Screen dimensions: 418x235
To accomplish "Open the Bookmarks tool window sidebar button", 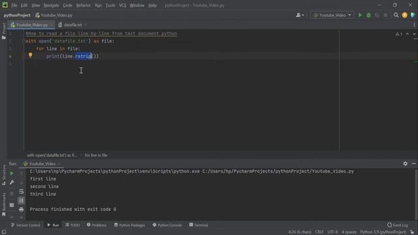I will (4, 204).
